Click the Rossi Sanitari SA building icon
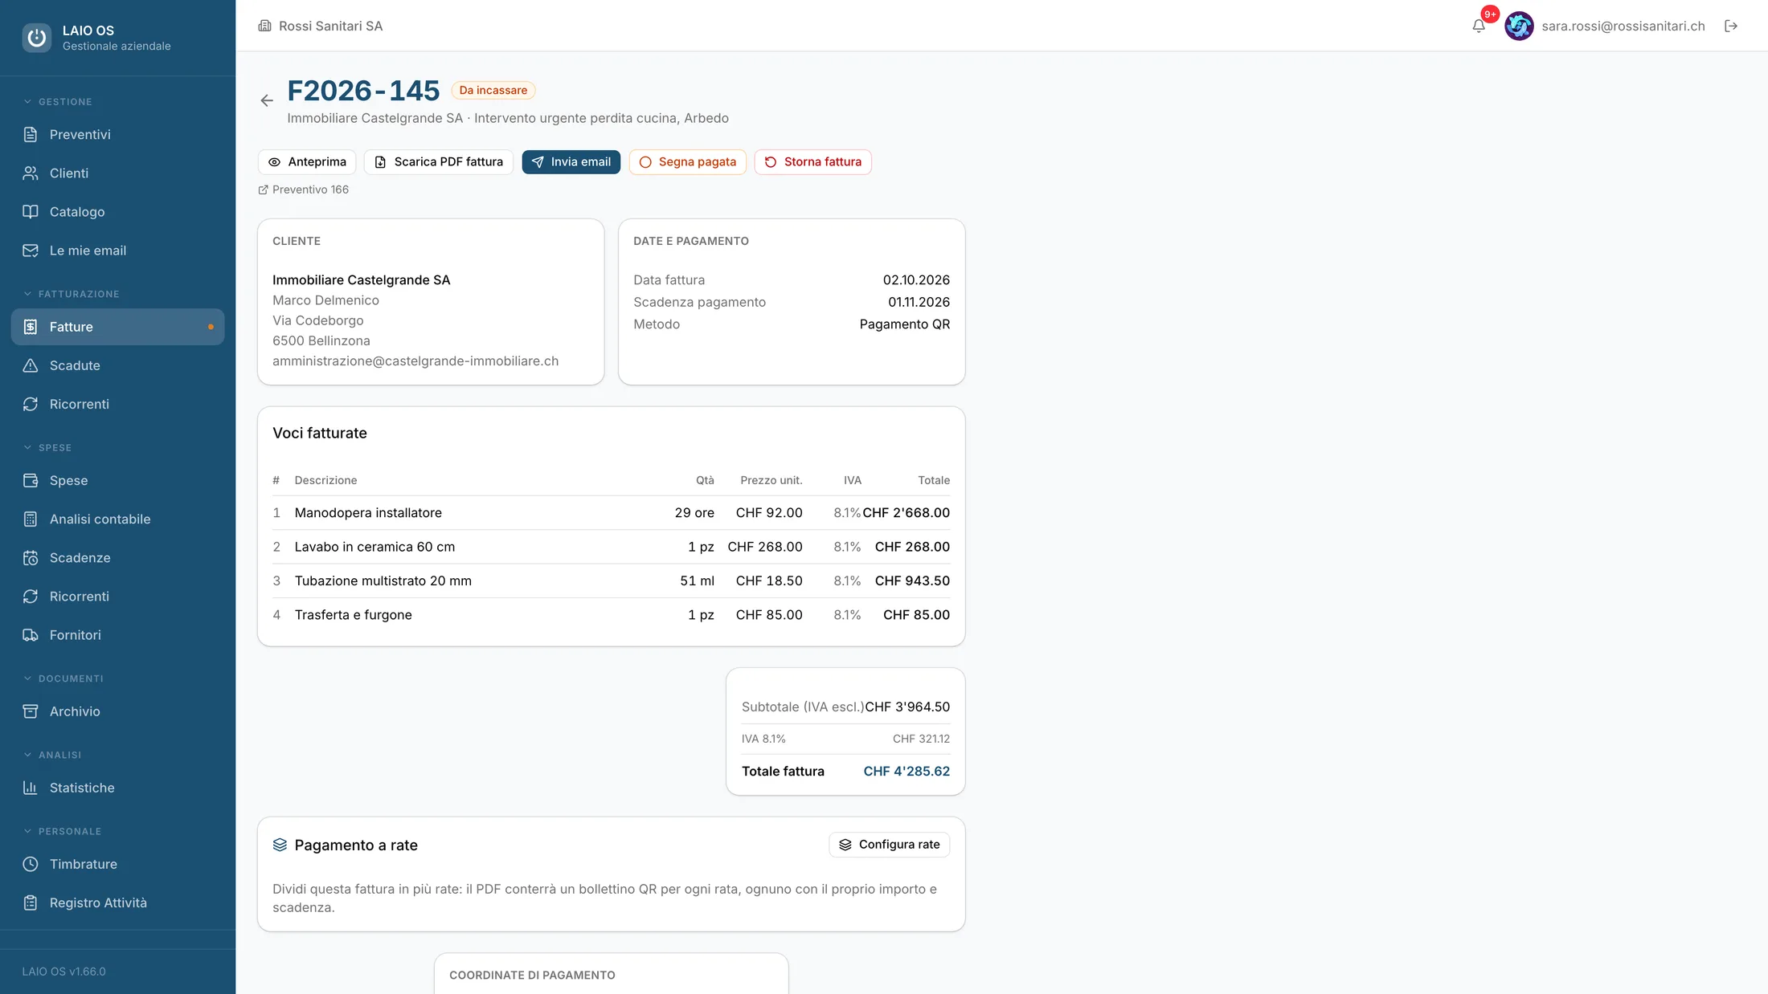This screenshot has width=1768, height=994. click(264, 26)
